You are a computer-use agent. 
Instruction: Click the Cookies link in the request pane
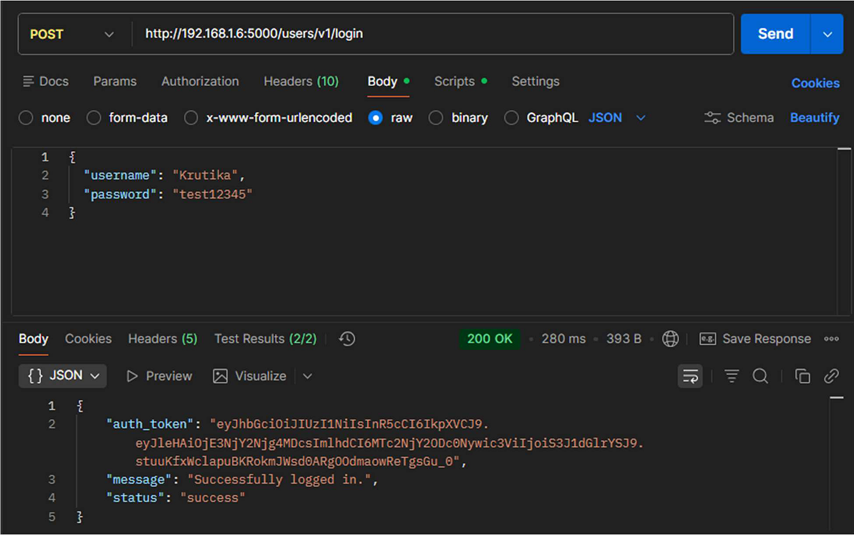815,83
